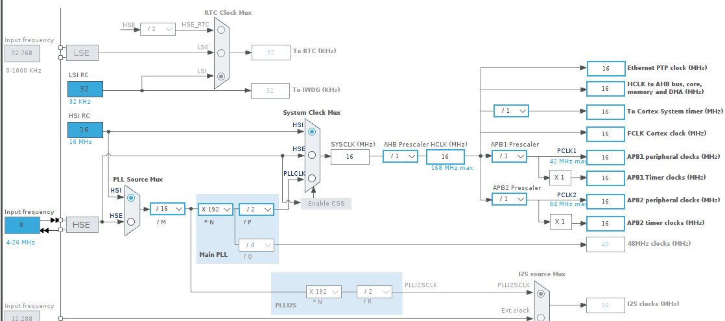The image size is (725, 321).
Task: Select HSE in System Clock Mux
Action: coord(313,155)
